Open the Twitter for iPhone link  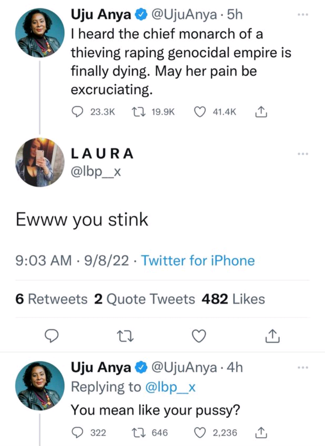pyautogui.click(x=198, y=260)
